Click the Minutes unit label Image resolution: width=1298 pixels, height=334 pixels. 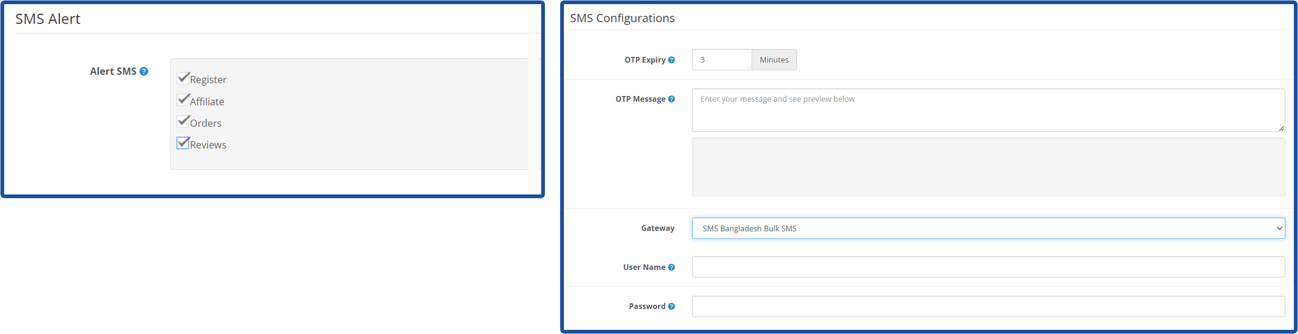pos(774,60)
